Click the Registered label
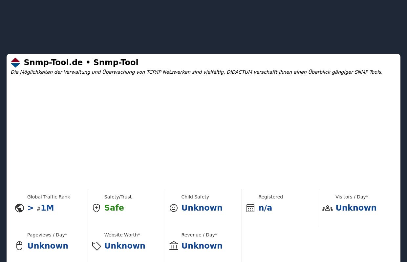 tap(270, 197)
